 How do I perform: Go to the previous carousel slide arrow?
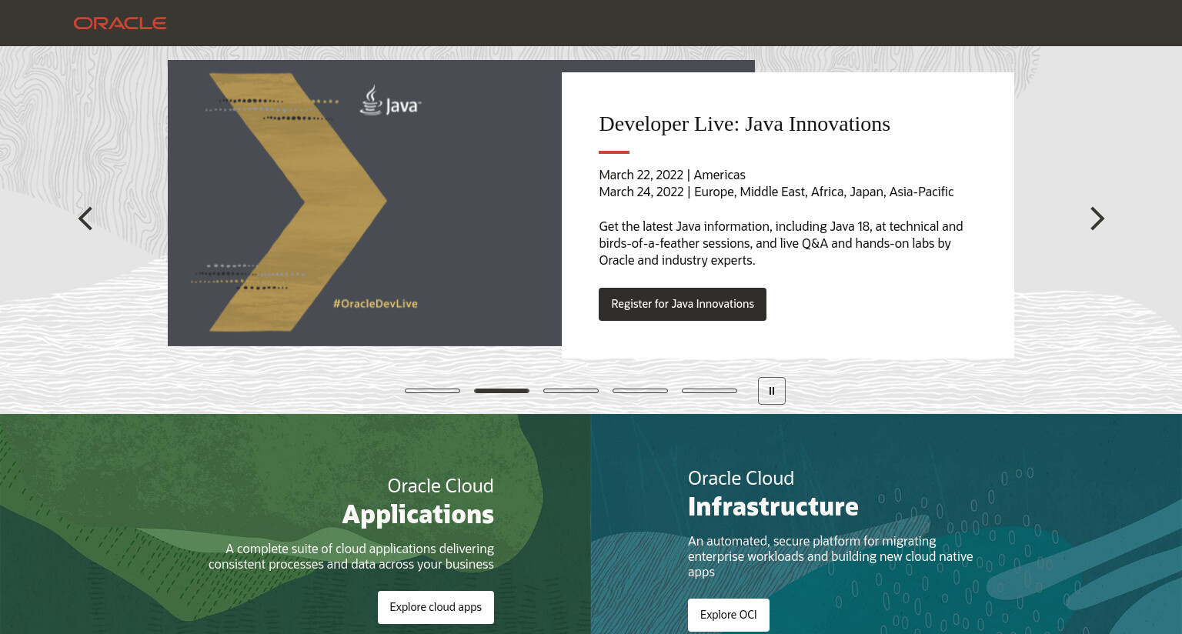(85, 219)
